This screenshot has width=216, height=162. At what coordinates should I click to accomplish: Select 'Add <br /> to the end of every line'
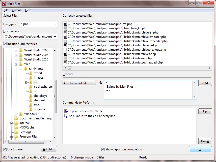[x=92, y=116]
